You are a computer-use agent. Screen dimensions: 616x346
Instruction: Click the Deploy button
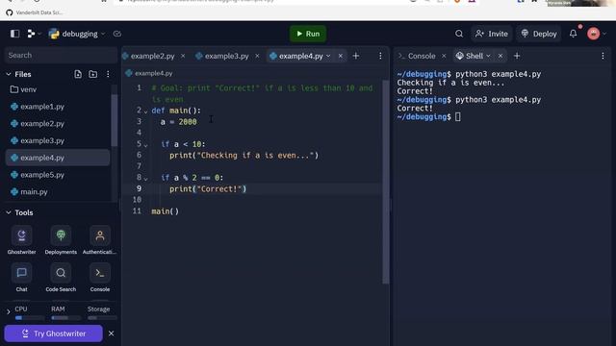pos(539,34)
